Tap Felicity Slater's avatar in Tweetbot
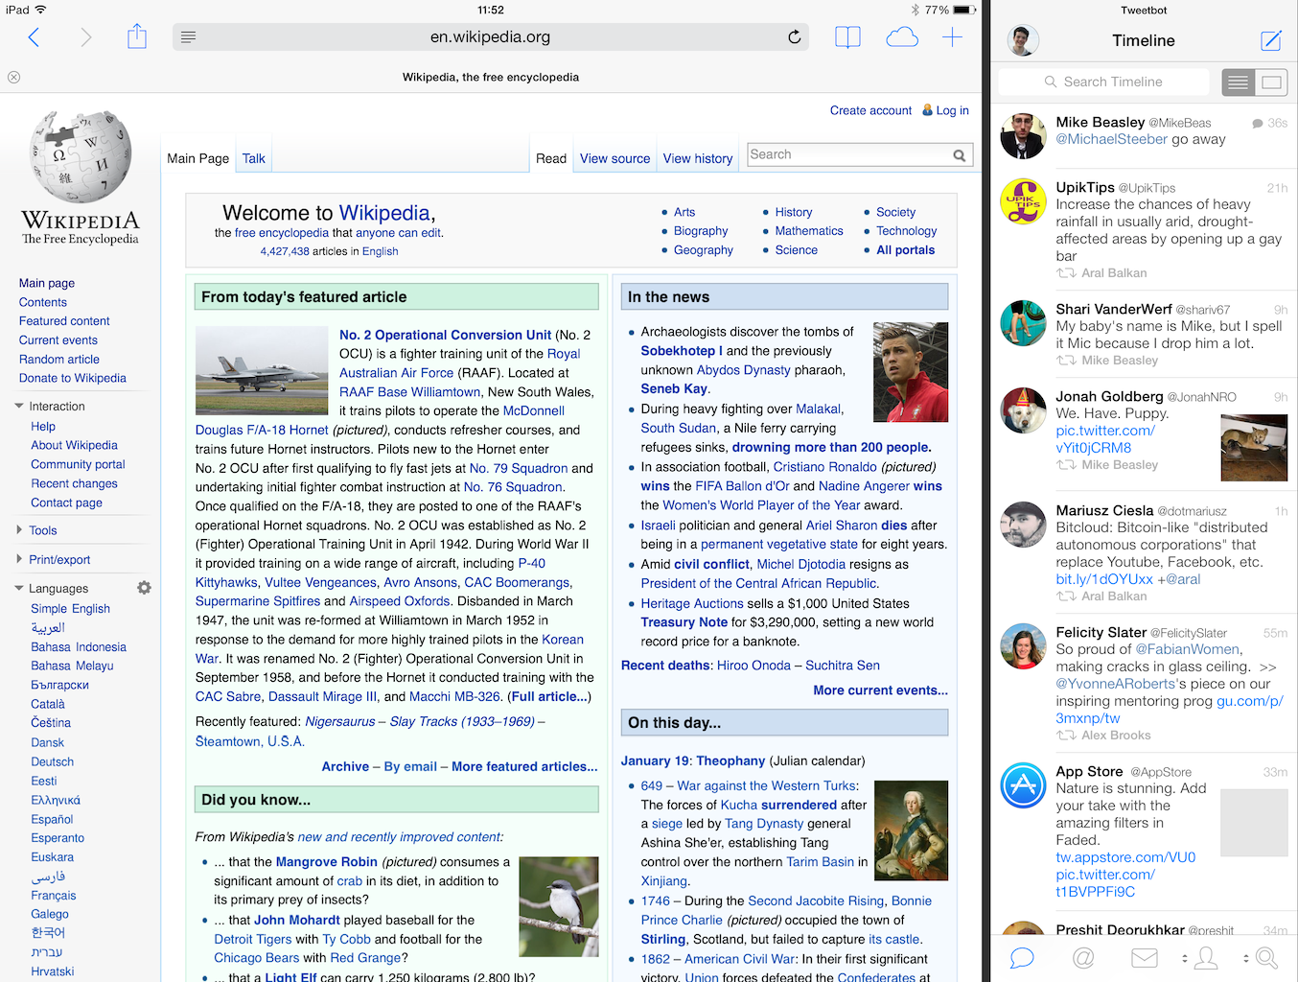Viewport: 1298px width, 982px height. (x=1023, y=645)
